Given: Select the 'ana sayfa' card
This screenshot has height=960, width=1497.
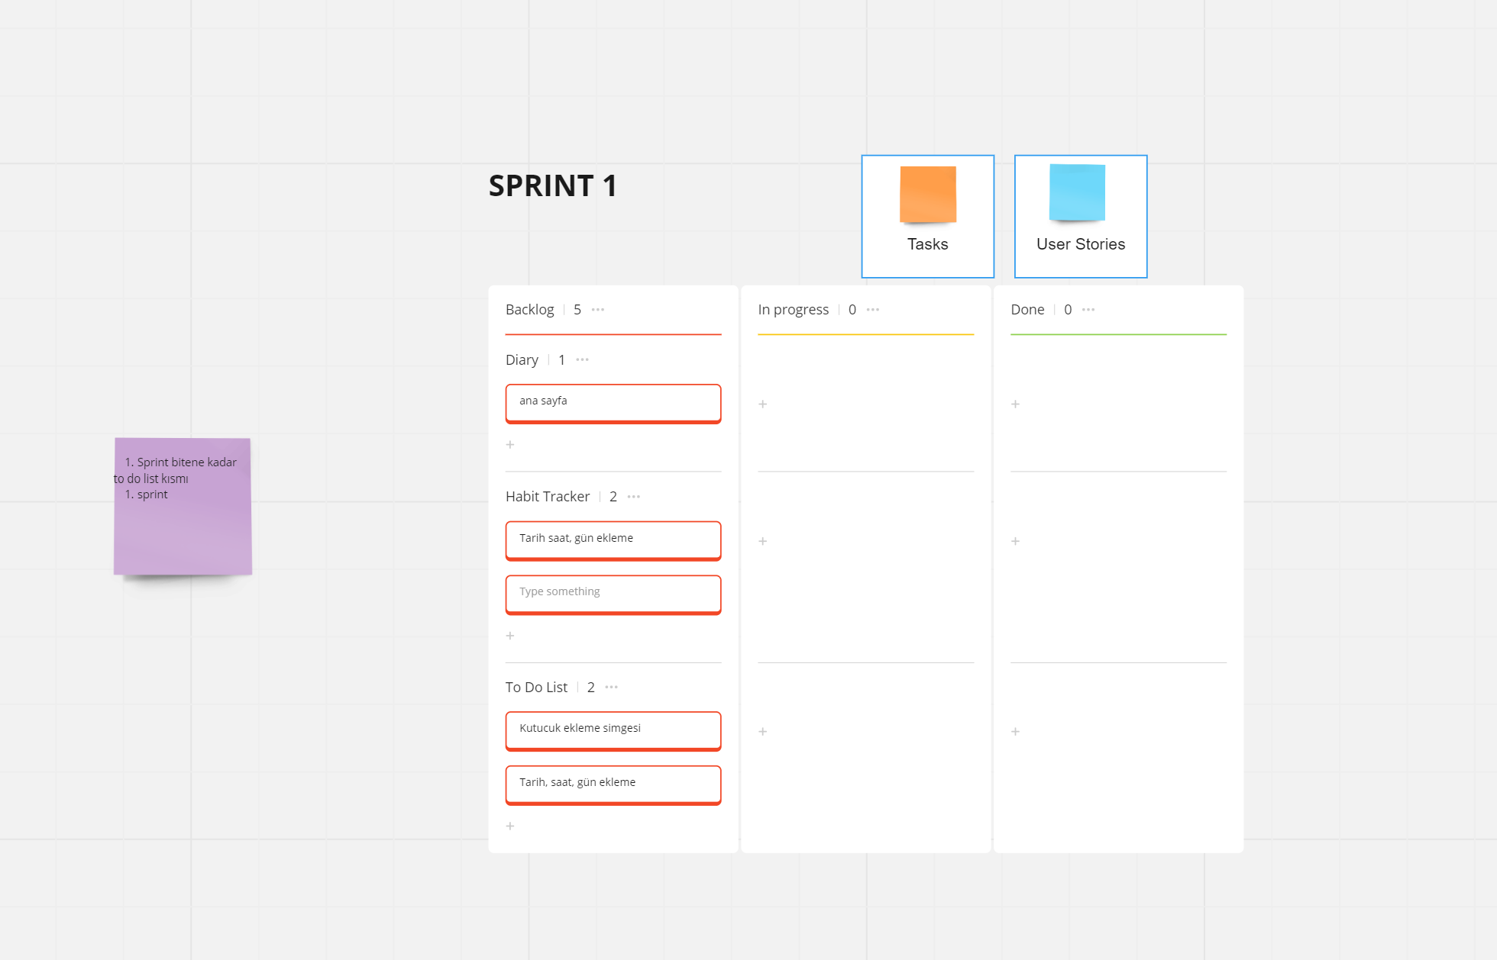Looking at the screenshot, I should [x=613, y=402].
